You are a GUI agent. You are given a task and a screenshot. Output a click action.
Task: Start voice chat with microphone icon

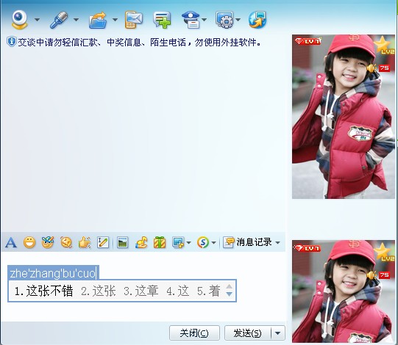(59, 20)
